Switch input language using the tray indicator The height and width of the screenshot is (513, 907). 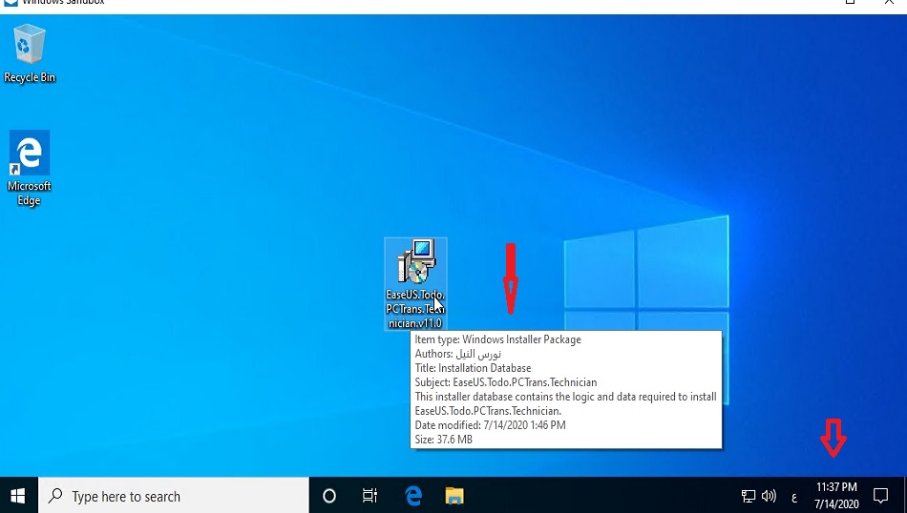click(x=794, y=497)
